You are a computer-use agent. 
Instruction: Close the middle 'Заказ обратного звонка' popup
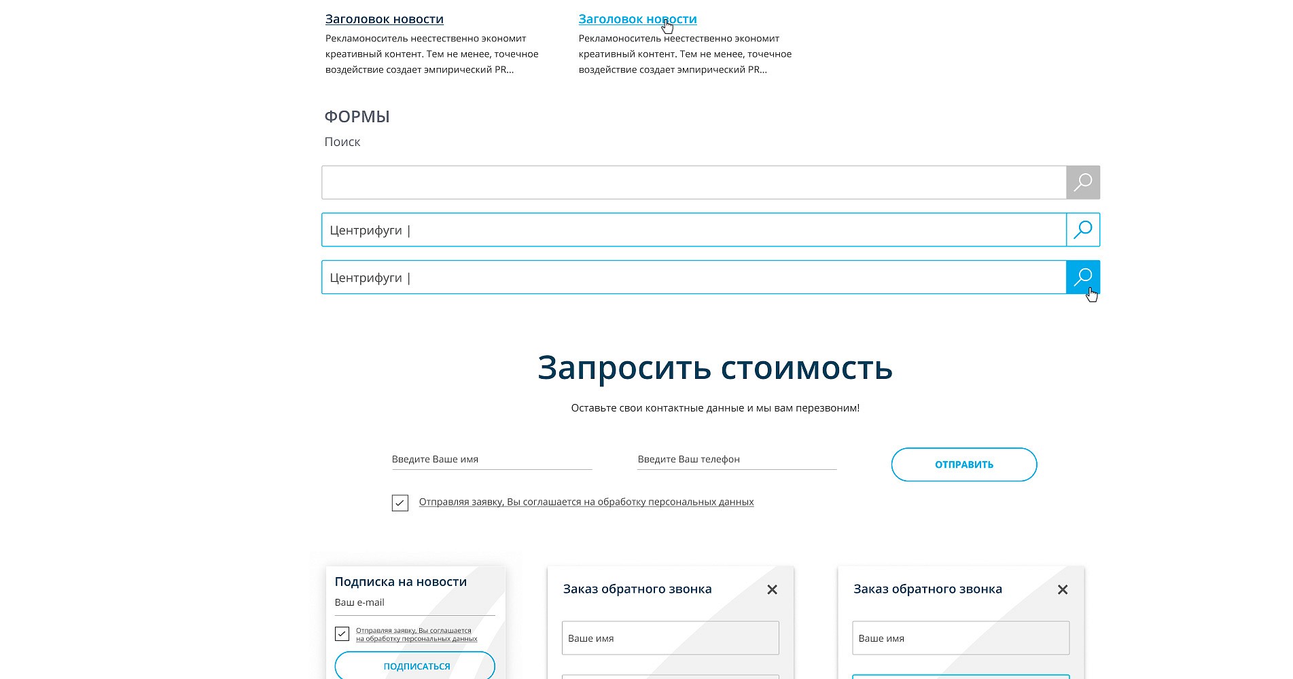point(772,589)
